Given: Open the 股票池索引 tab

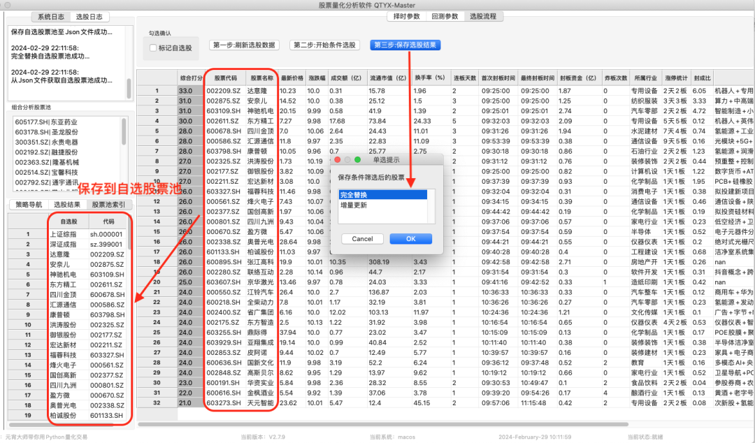Looking at the screenshot, I should pos(109,205).
